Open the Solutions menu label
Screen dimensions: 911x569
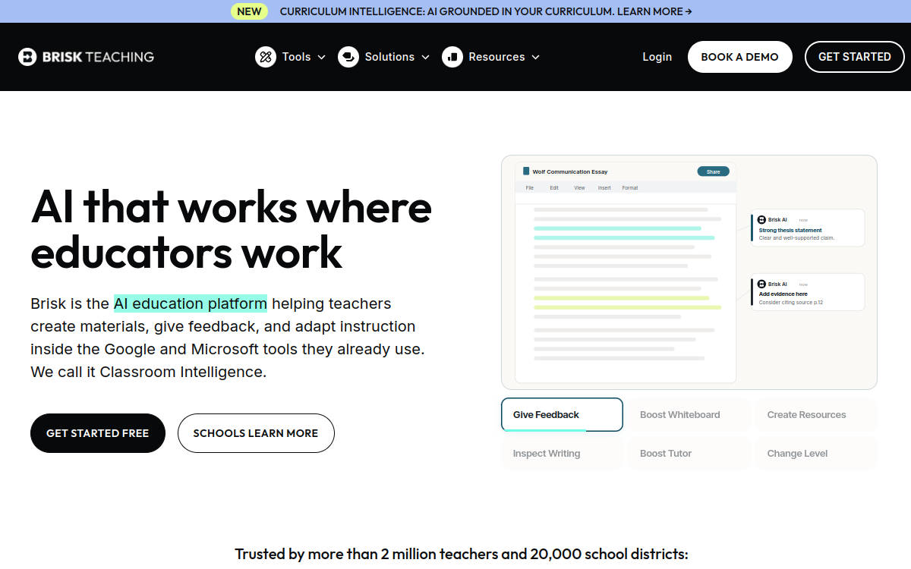pyautogui.click(x=389, y=57)
